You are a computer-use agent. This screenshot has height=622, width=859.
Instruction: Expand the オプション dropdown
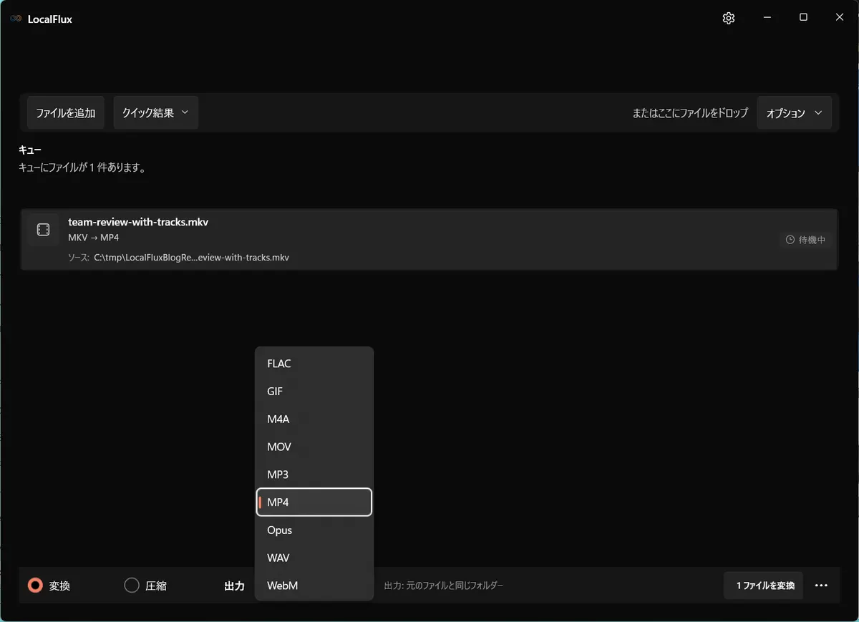coord(794,113)
